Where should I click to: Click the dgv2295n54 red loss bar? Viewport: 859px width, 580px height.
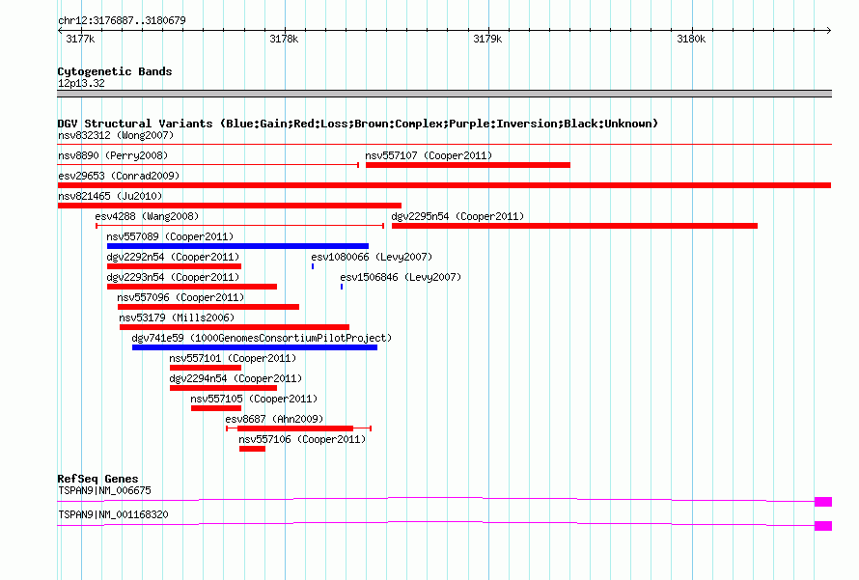click(x=574, y=226)
